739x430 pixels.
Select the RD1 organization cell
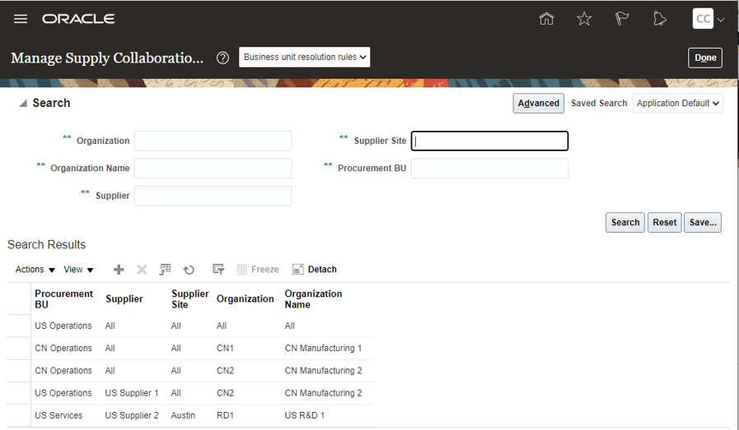pos(225,416)
